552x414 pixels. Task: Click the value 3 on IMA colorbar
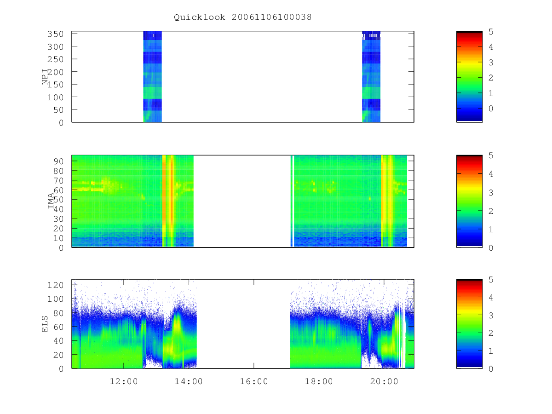click(491, 192)
